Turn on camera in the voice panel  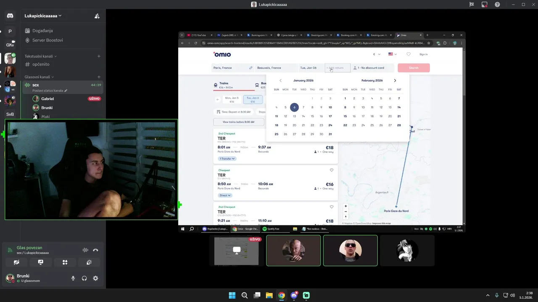click(x=16, y=262)
